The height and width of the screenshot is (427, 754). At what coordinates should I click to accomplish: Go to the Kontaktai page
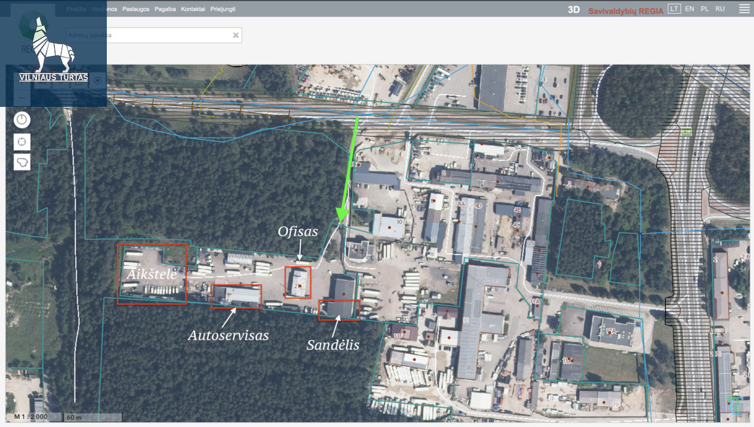tap(193, 9)
